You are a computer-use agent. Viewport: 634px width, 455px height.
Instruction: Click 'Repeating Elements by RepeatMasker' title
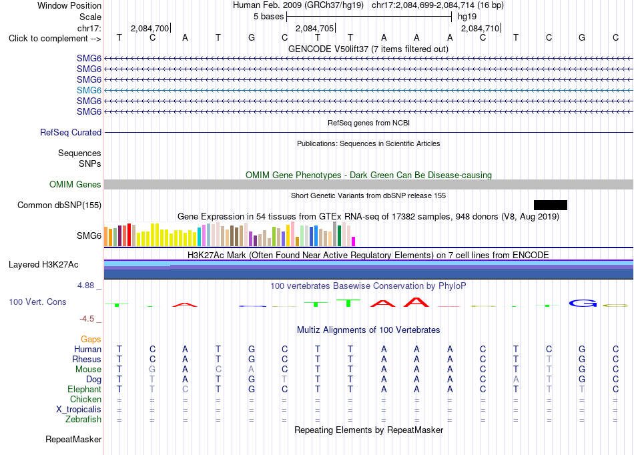[x=368, y=430]
